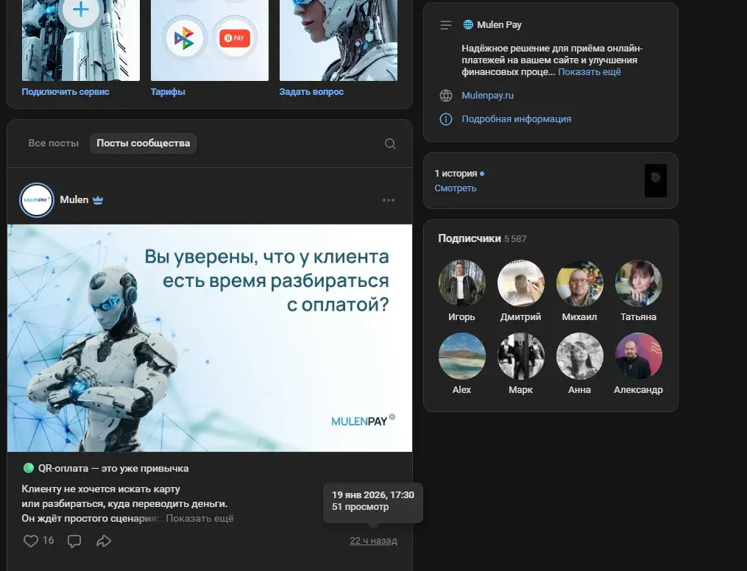The height and width of the screenshot is (571, 747).
Task: Open the Подробная информация link
Action: (x=516, y=119)
